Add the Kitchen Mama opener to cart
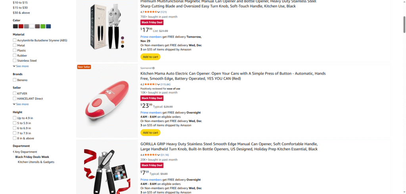The width and height of the screenshot is (406, 194). (150, 133)
